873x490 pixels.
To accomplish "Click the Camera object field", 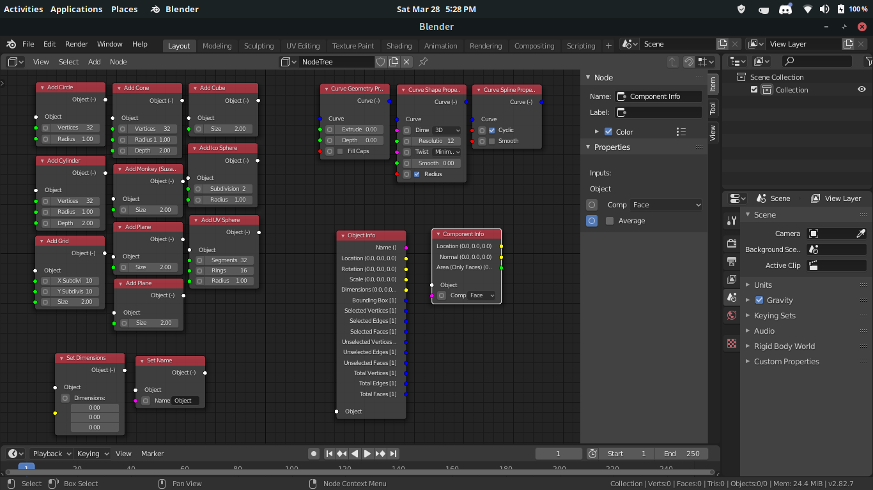I will pos(830,234).
